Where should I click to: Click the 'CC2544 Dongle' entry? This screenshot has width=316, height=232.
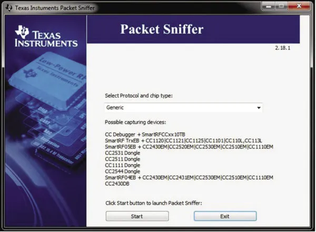pyautogui.click(x=122, y=172)
